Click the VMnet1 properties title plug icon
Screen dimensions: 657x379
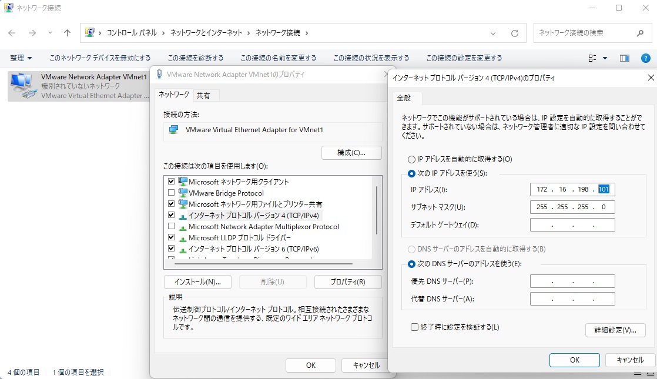pyautogui.click(x=159, y=75)
